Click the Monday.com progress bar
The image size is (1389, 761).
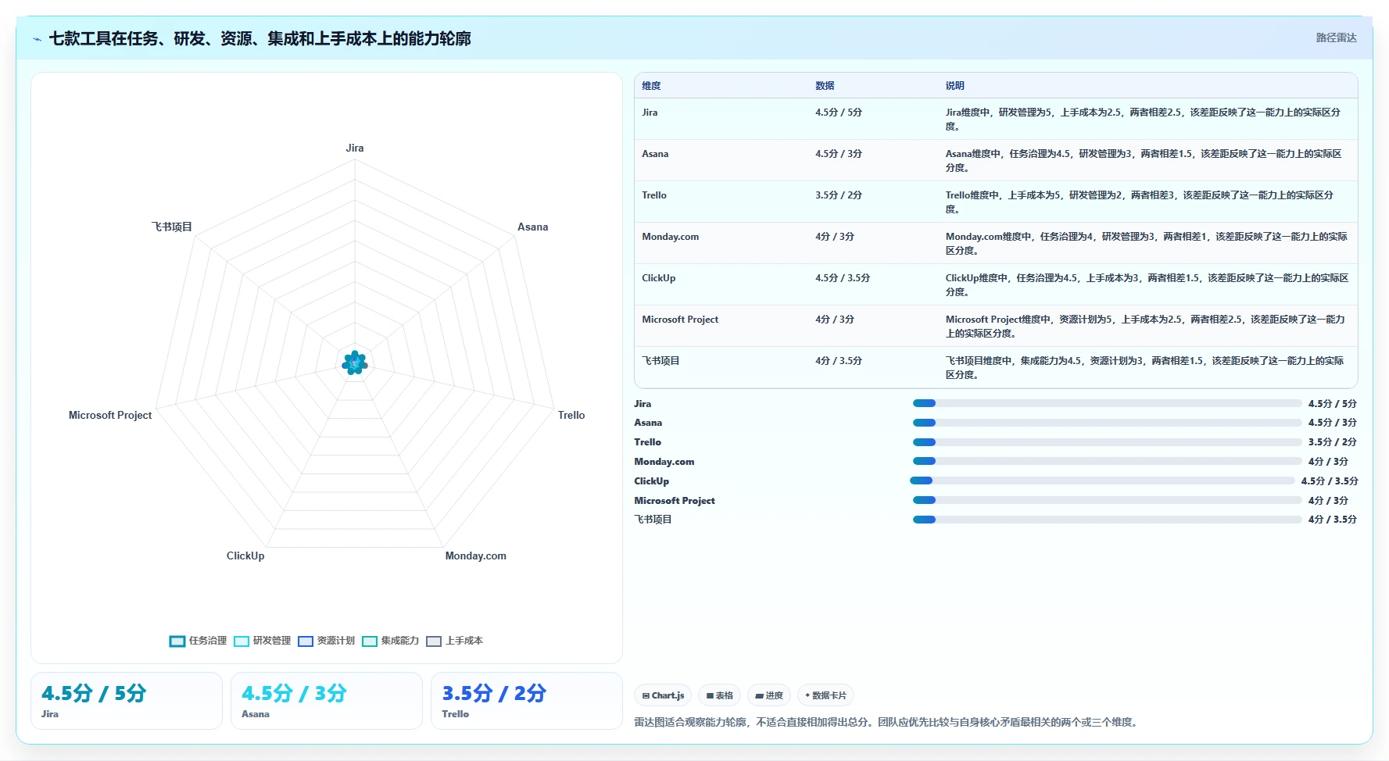[1107, 461]
